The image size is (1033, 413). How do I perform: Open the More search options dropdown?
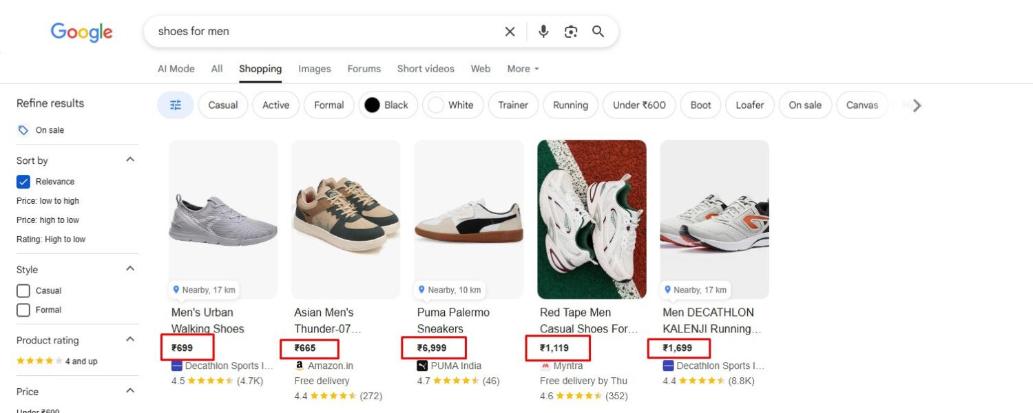click(522, 68)
